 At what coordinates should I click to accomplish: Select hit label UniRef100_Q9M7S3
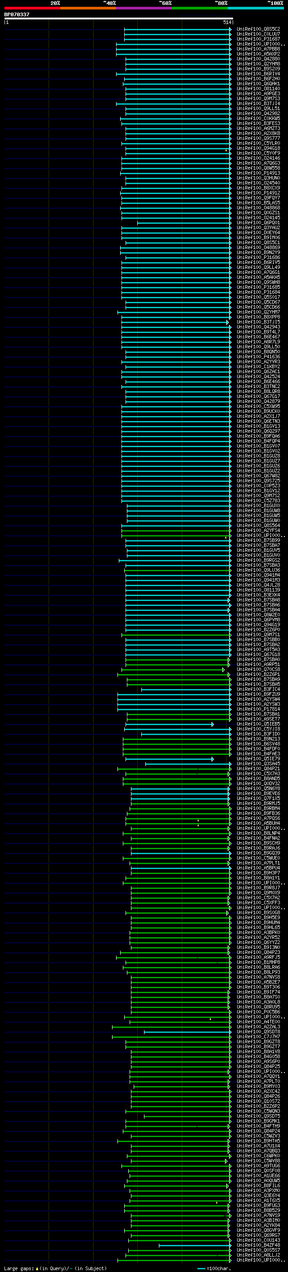[x=258, y=98]
